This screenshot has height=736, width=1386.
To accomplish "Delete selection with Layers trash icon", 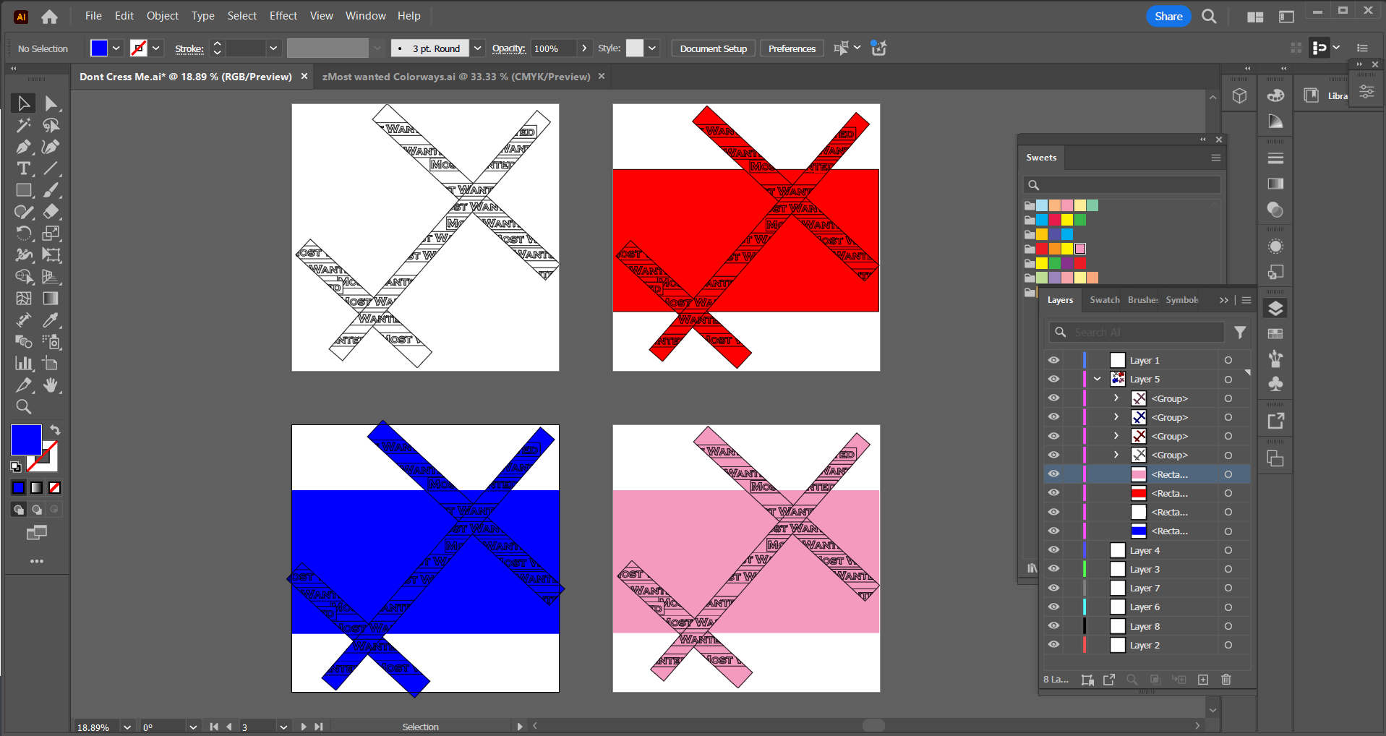I will point(1225,680).
